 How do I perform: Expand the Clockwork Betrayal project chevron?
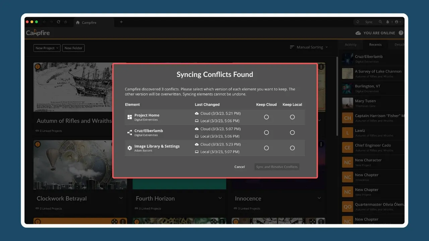coord(121,198)
